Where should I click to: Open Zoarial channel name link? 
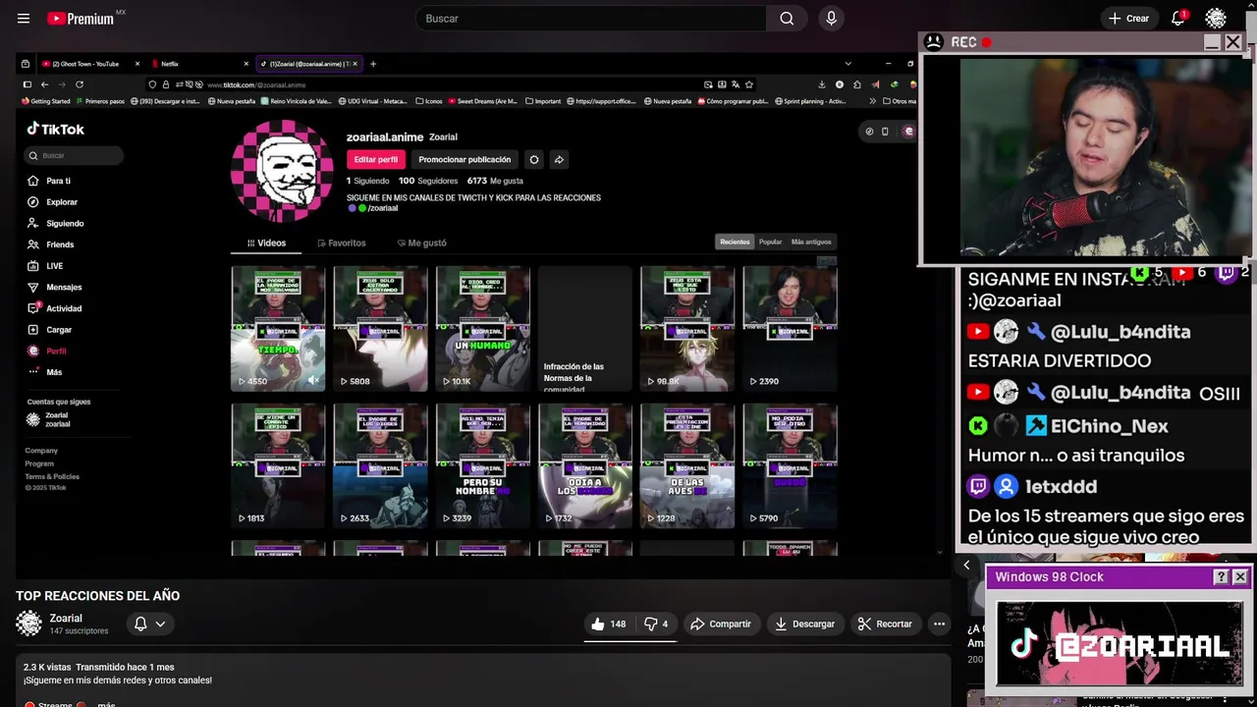pos(66,619)
